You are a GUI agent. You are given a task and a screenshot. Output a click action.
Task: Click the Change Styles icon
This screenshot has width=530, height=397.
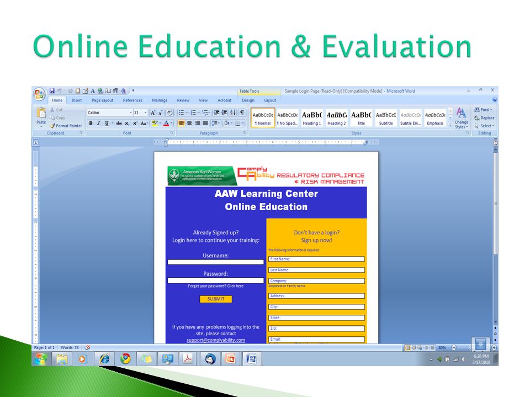(x=462, y=112)
